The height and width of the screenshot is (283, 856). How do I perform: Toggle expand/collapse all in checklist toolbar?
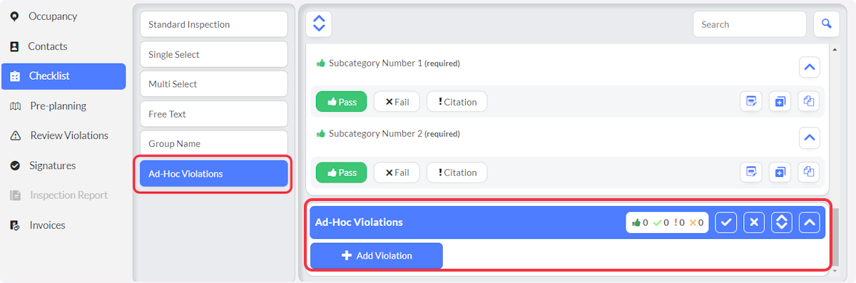[319, 24]
